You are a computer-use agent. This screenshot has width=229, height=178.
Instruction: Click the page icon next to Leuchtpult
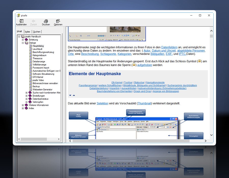click(30, 49)
